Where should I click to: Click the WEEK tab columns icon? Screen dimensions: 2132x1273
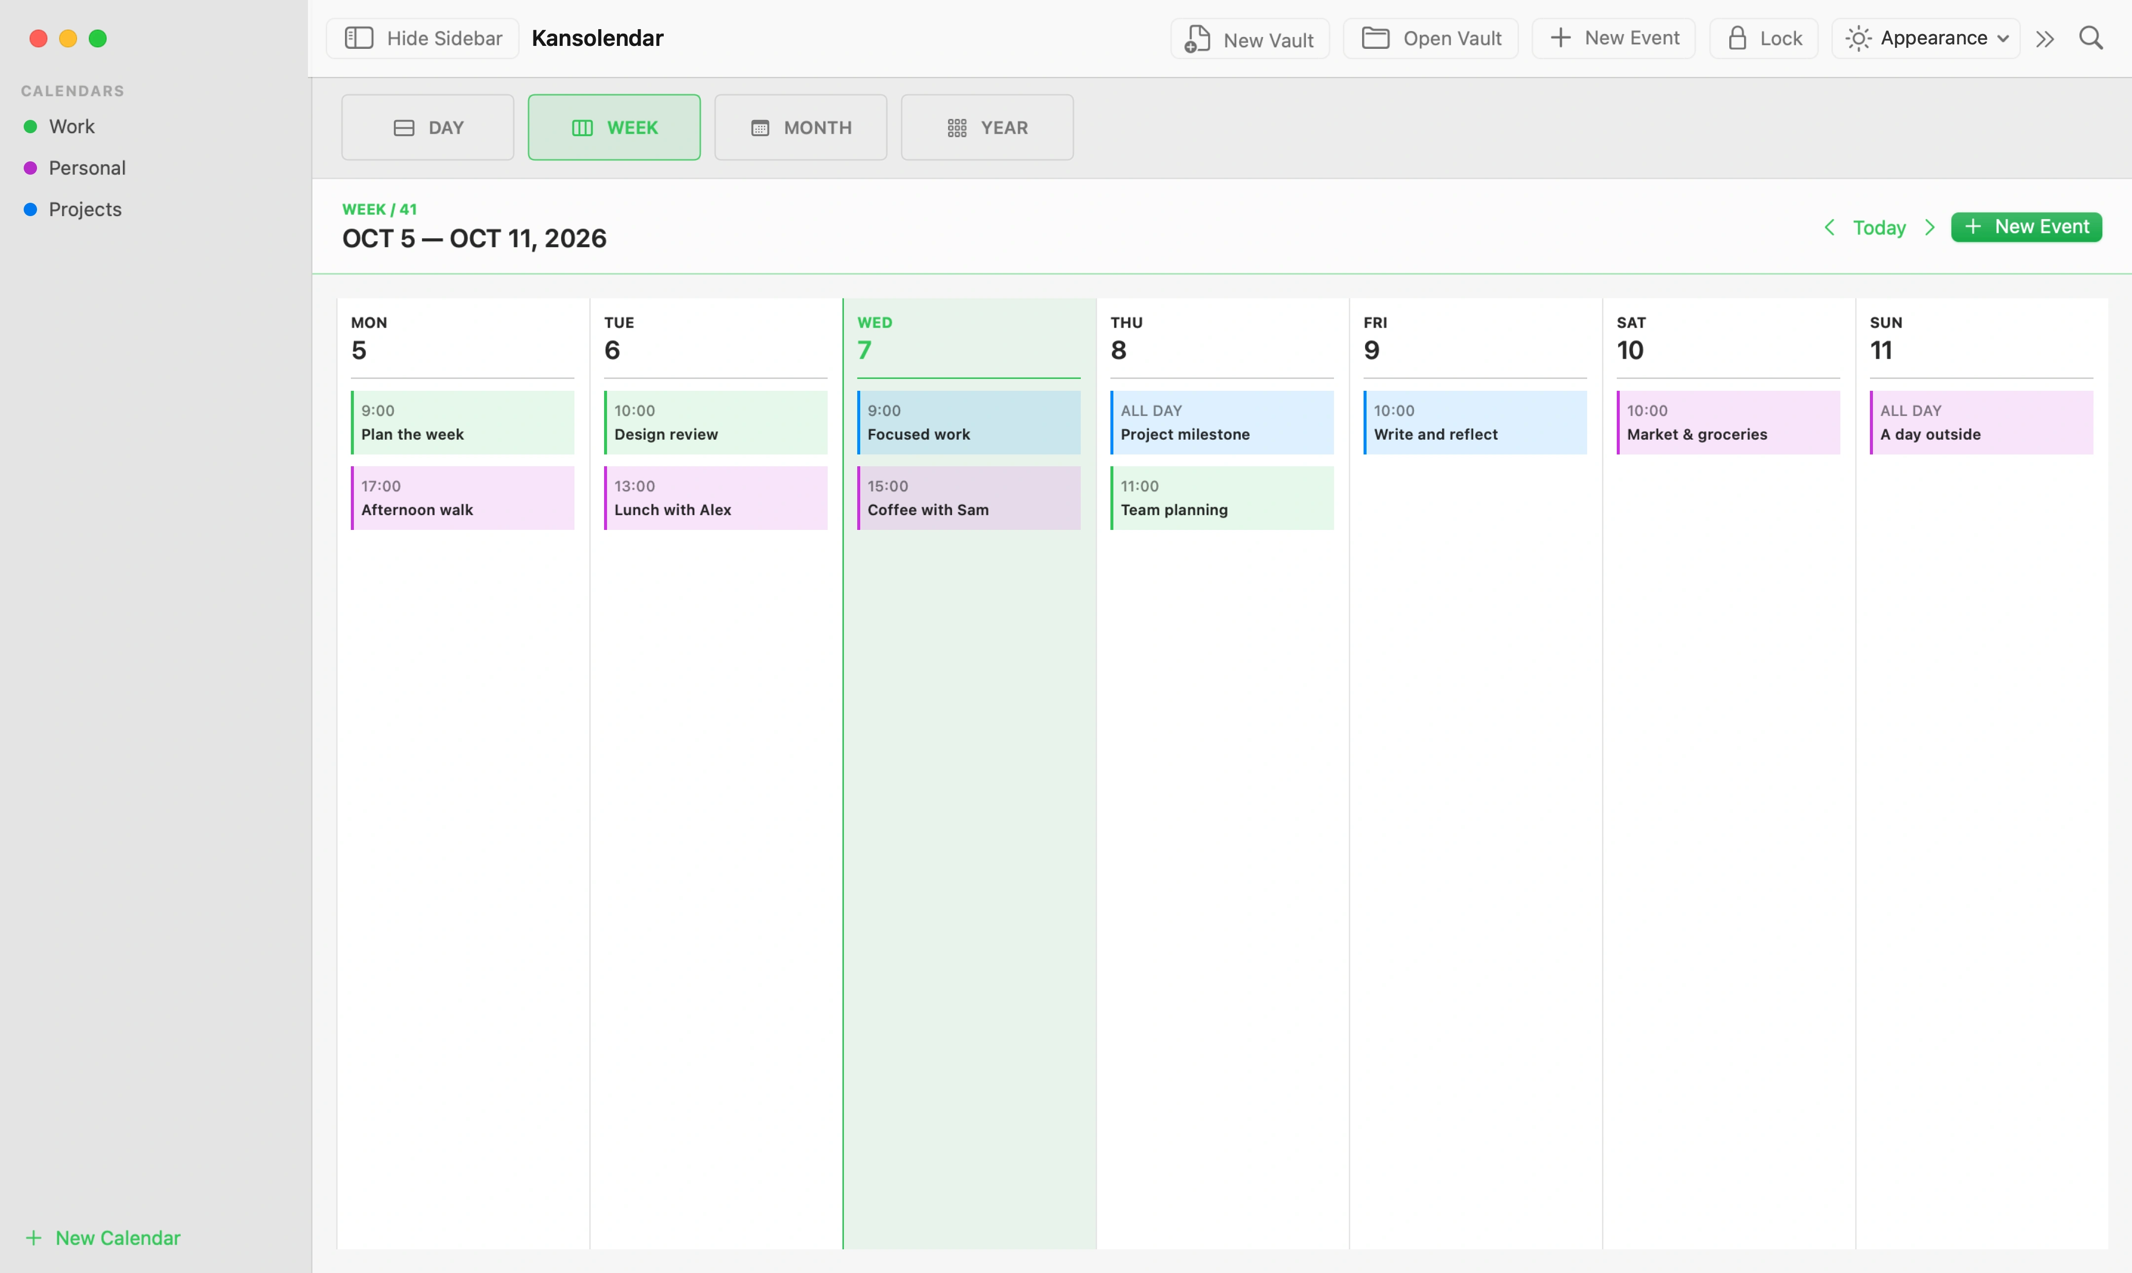tap(582, 128)
